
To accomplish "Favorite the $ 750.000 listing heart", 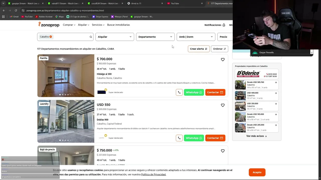I will (223, 151).
